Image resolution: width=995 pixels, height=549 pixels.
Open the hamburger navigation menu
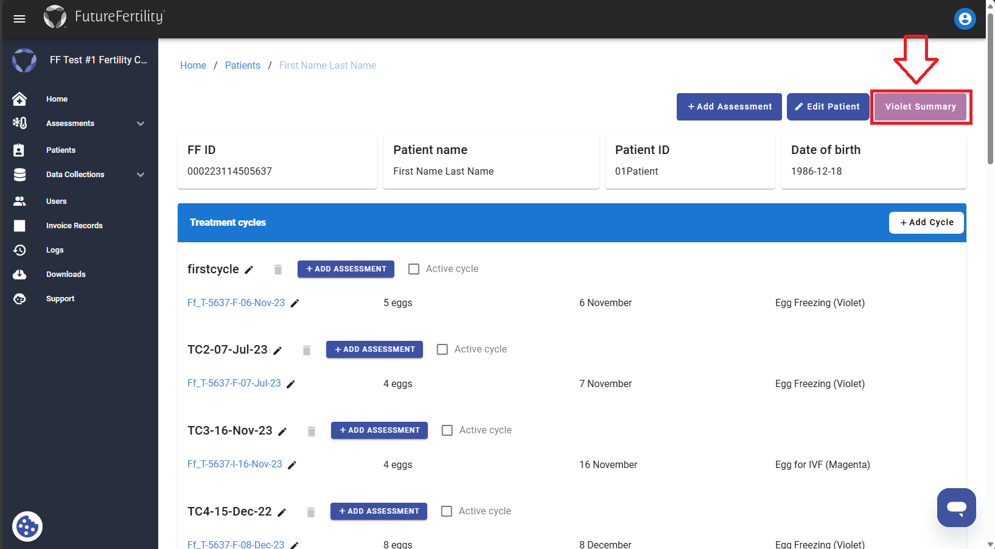(19, 18)
